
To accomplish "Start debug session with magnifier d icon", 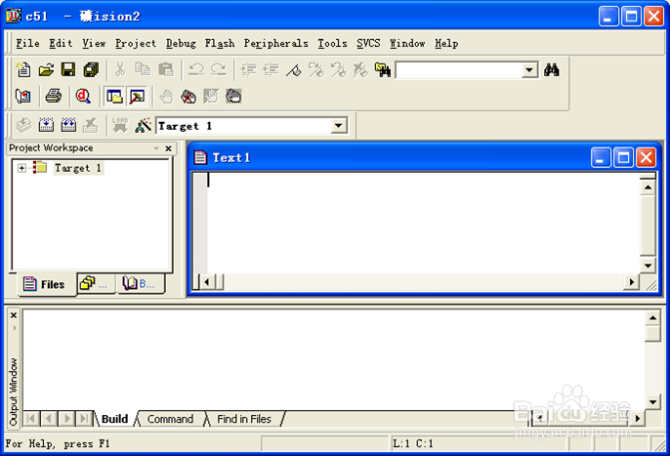I will point(83,96).
